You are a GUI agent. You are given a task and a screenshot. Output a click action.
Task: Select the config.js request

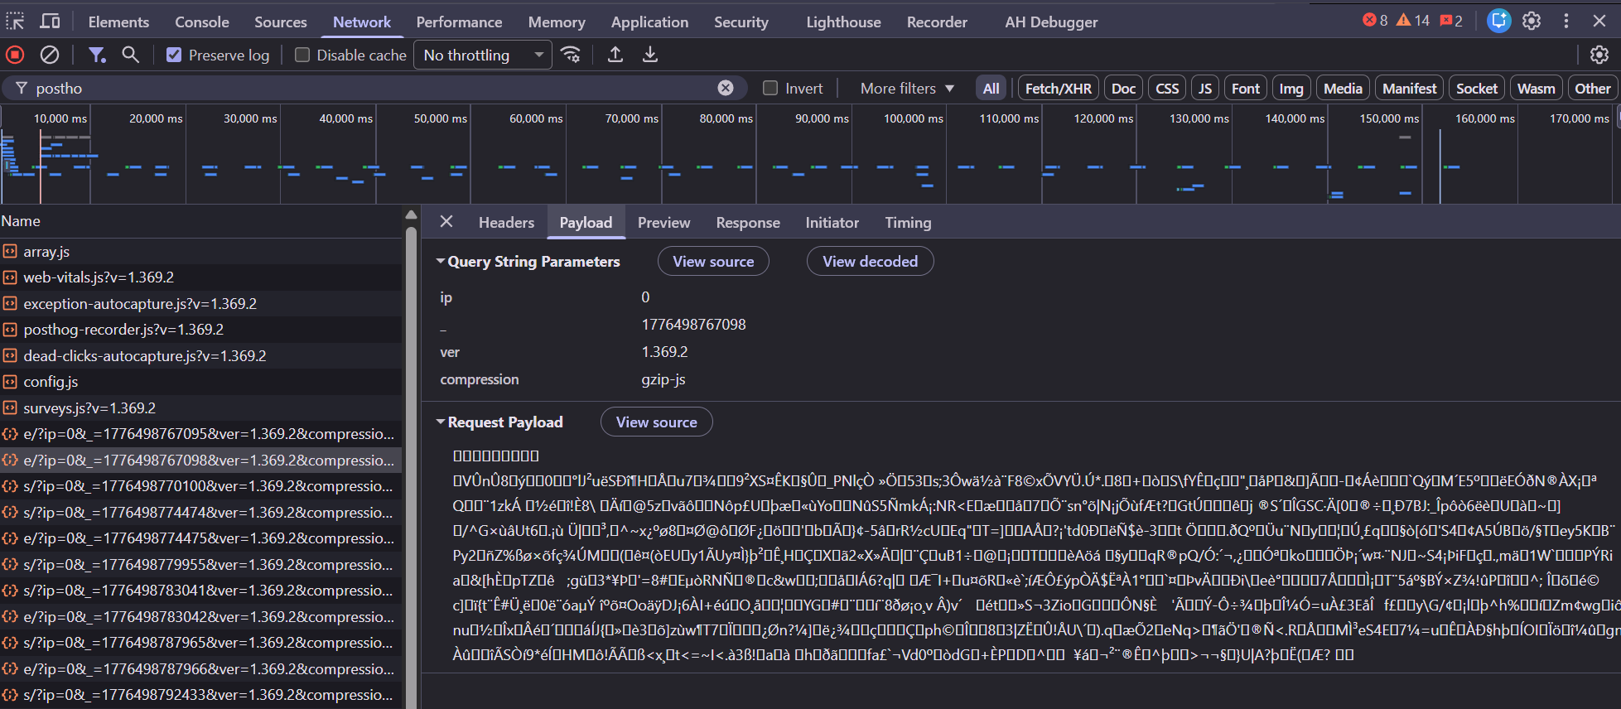tap(201, 382)
